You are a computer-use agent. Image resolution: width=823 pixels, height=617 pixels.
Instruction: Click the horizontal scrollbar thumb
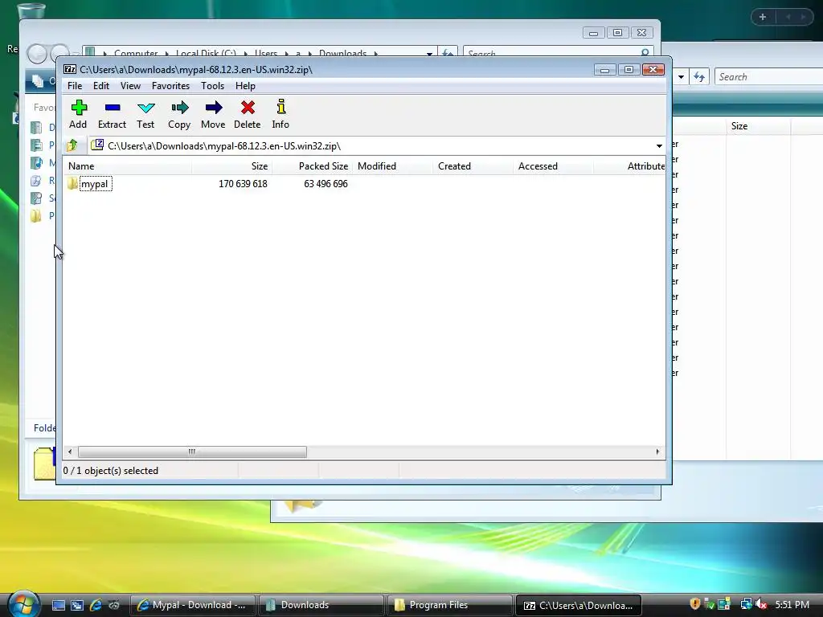[192, 452]
